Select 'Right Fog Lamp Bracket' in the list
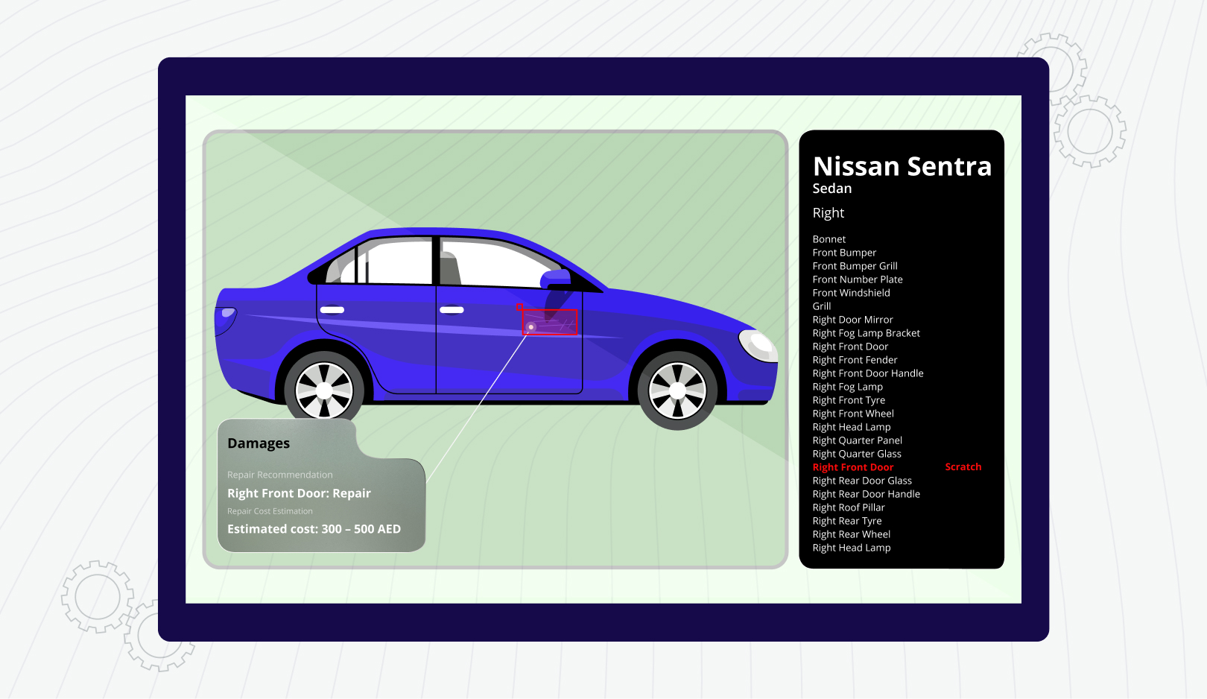Viewport: 1207px width, 699px height. pyautogui.click(x=866, y=333)
